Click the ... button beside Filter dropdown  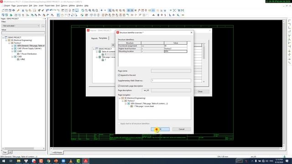point(43,26)
